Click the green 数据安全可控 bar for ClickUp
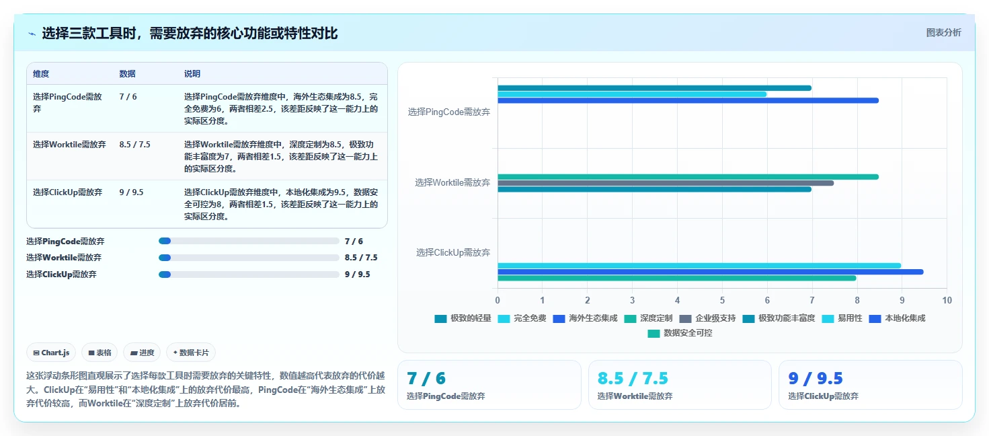 (677, 278)
